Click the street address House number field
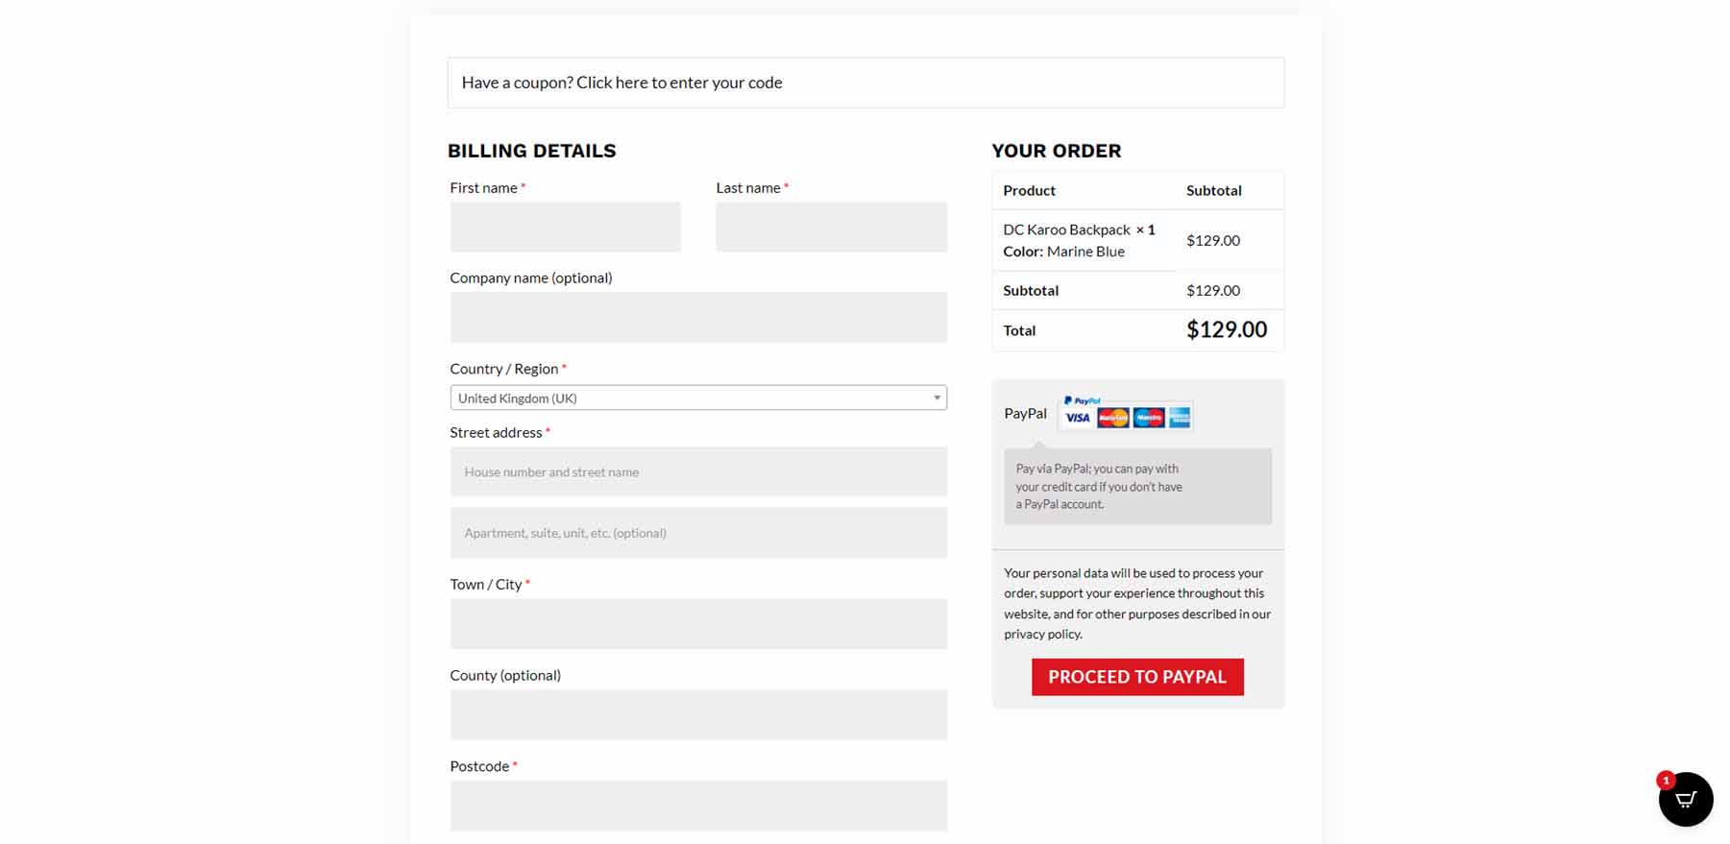Screen dimensions: 1730x844 point(698,471)
